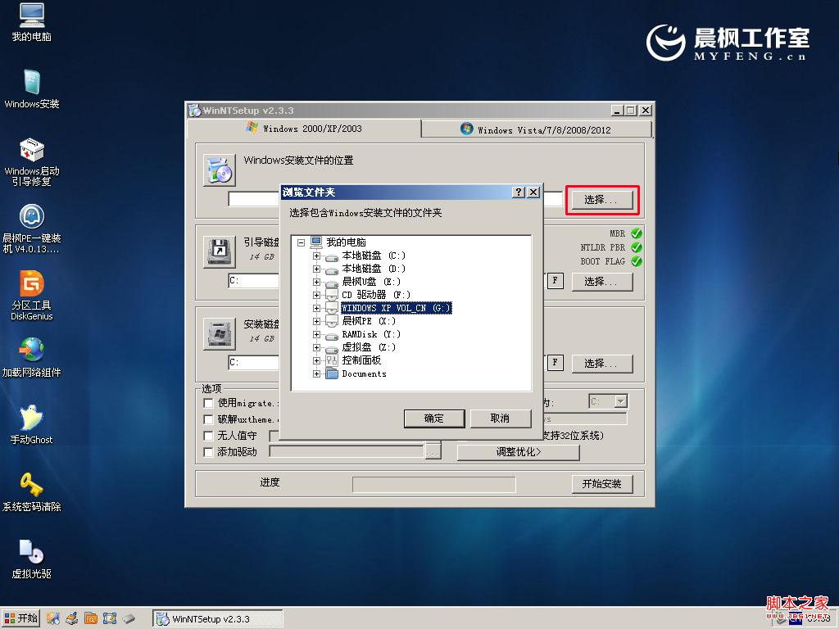Viewport: 839px width, 629px height.
Task: Click first quick launch icon beside Start
Action: [x=53, y=619]
